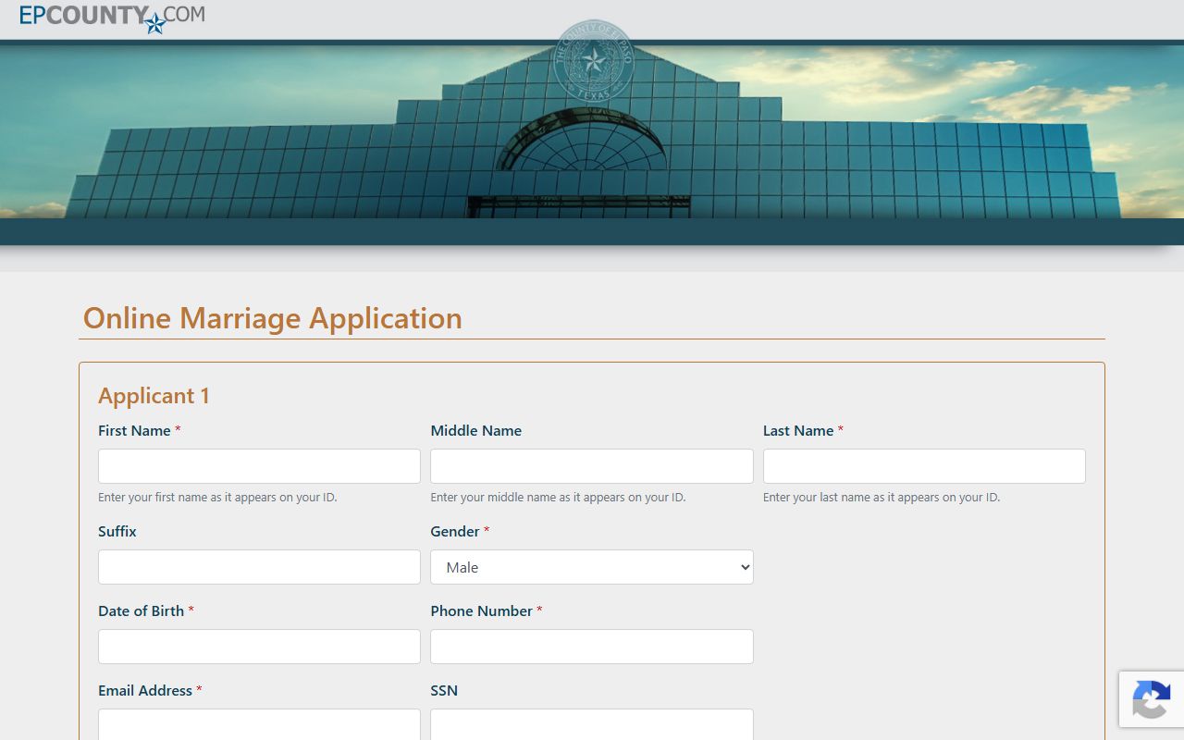The image size is (1184, 740).
Task: Click the Middle Name label
Action: 475,431
